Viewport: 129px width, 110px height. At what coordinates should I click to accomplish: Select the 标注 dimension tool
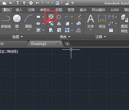tap(102, 22)
